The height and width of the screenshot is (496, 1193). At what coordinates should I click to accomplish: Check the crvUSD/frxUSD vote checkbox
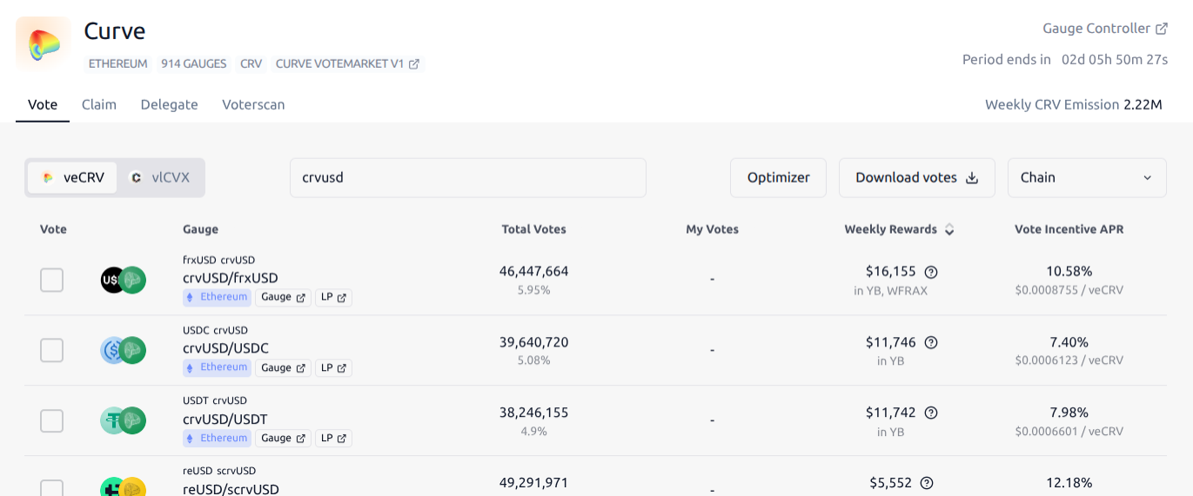(52, 280)
